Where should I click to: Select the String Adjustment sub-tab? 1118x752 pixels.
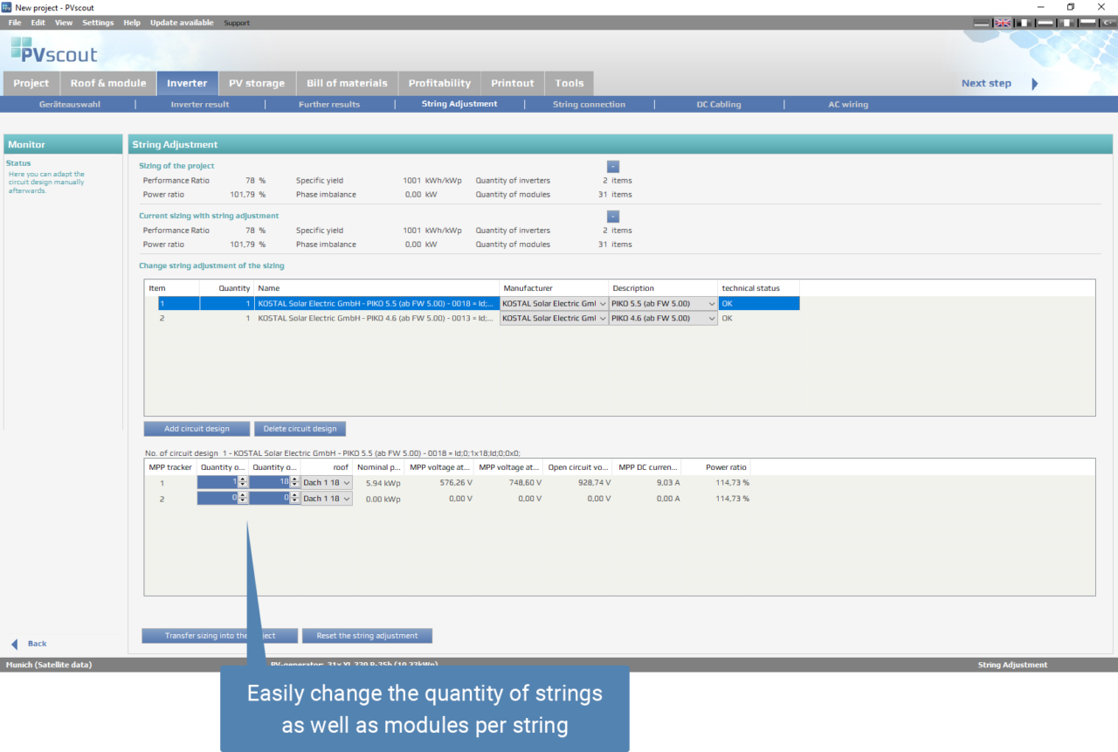459,103
